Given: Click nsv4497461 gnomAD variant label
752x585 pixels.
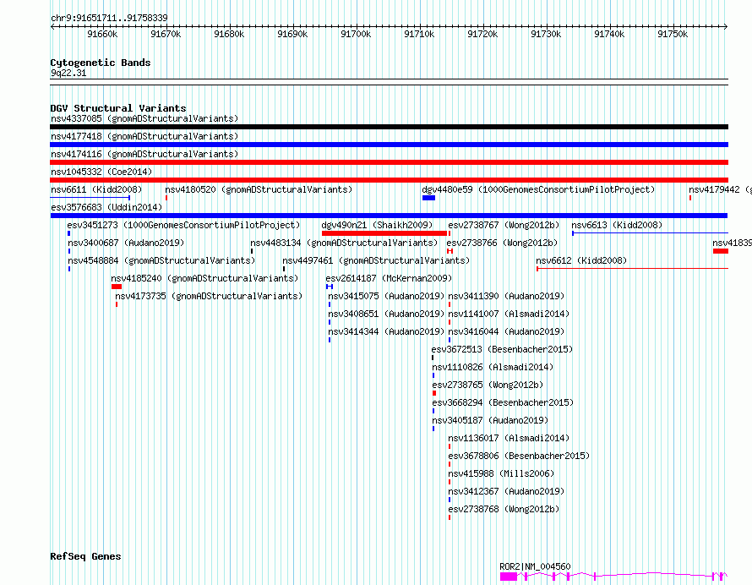Looking at the screenshot, I should coord(376,260).
